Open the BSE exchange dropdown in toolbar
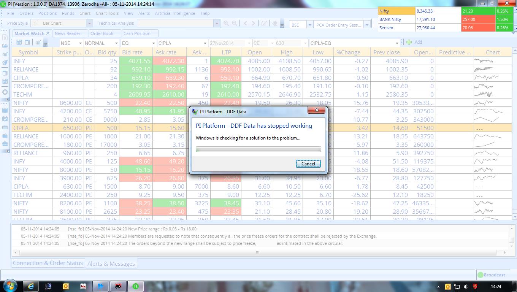The image size is (517, 292). tap(309, 25)
